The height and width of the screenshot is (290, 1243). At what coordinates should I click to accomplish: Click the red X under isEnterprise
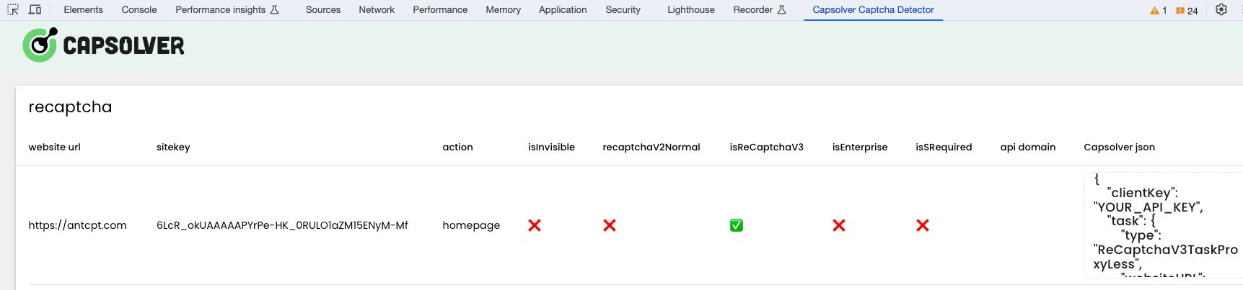[838, 225]
